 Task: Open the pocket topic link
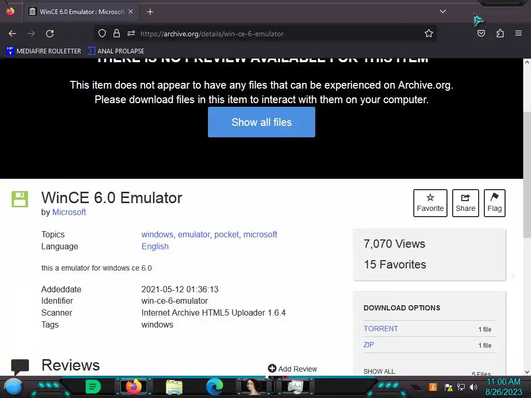227,235
